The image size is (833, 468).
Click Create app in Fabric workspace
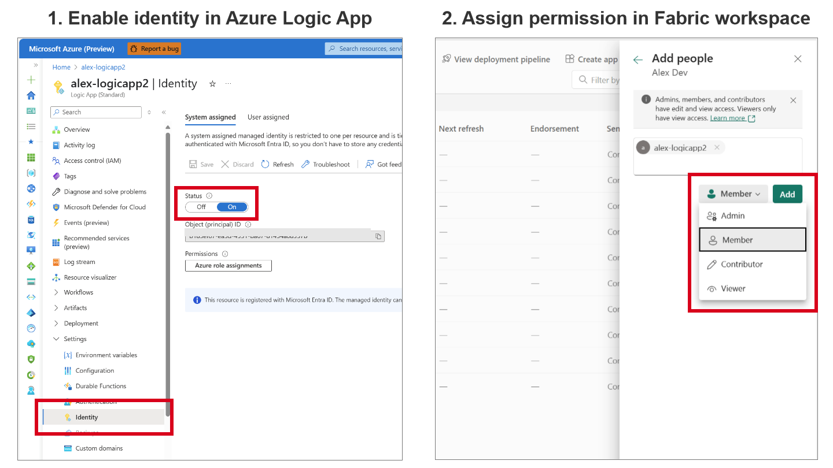pos(591,59)
